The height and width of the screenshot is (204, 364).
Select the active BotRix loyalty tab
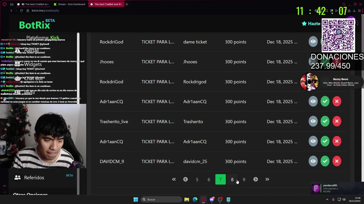tap(106, 4)
